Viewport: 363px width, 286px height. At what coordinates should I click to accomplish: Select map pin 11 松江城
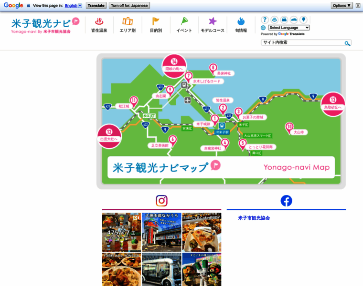(134, 102)
